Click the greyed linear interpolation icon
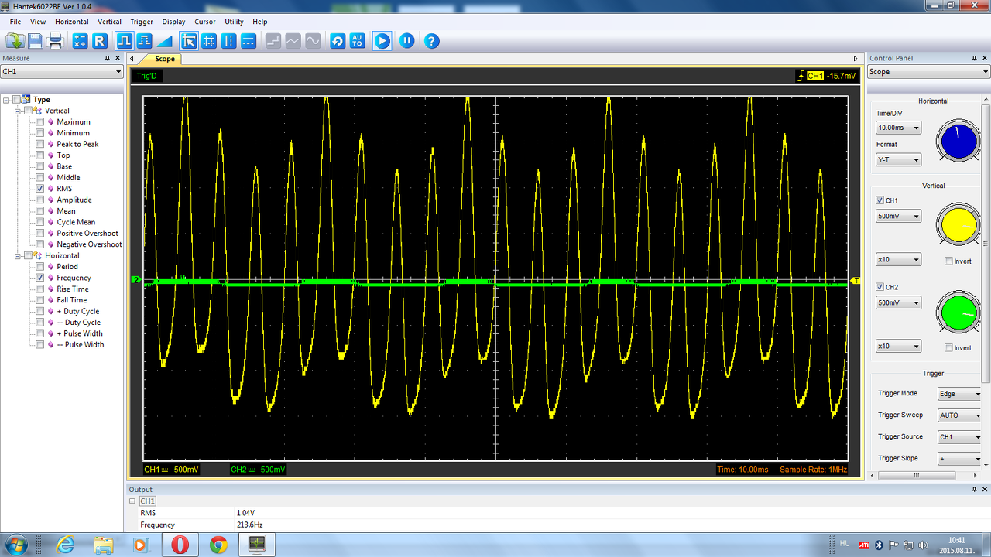 tap(293, 41)
